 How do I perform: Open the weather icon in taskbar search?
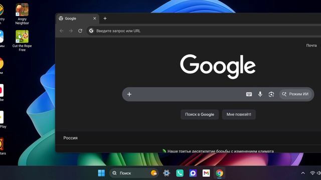click(x=154, y=173)
